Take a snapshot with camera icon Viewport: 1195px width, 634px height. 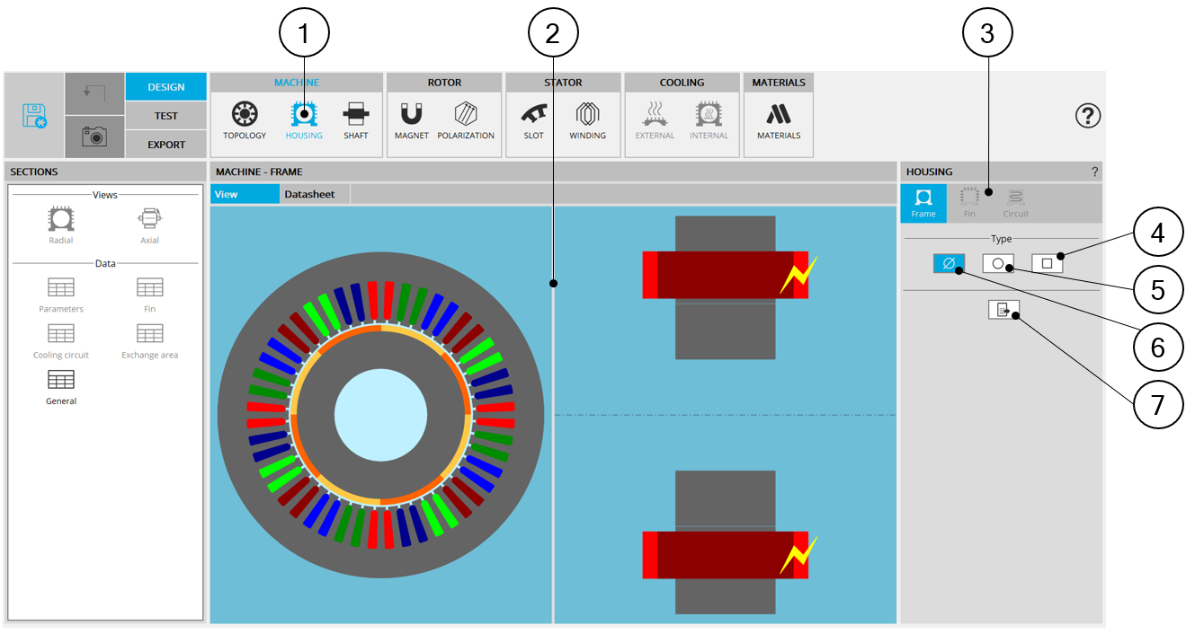coord(94,136)
